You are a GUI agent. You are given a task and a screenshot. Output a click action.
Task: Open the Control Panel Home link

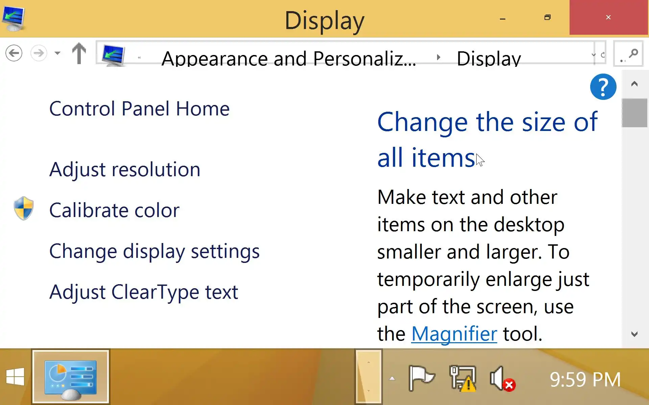(139, 109)
